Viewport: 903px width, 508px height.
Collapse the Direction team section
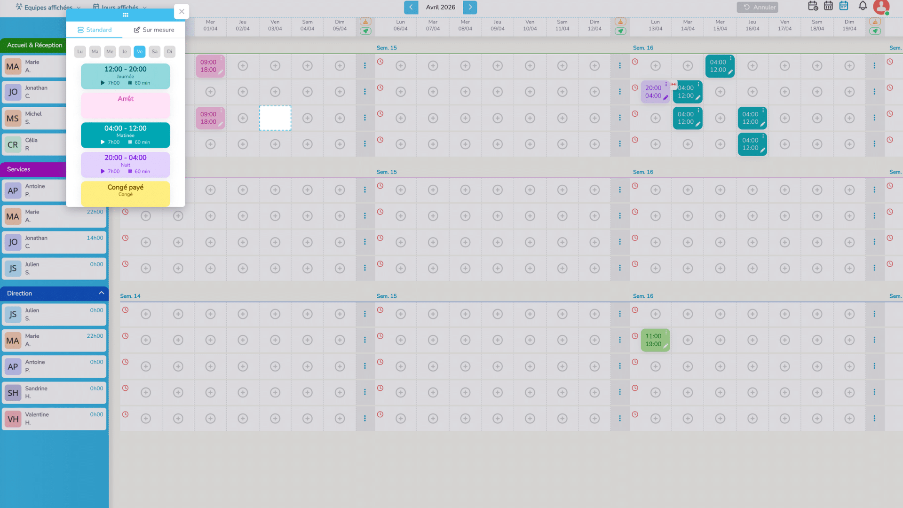point(101,293)
